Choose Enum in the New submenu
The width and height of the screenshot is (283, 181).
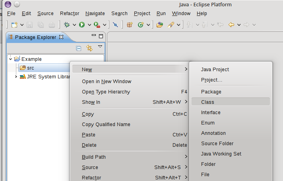point(231,123)
